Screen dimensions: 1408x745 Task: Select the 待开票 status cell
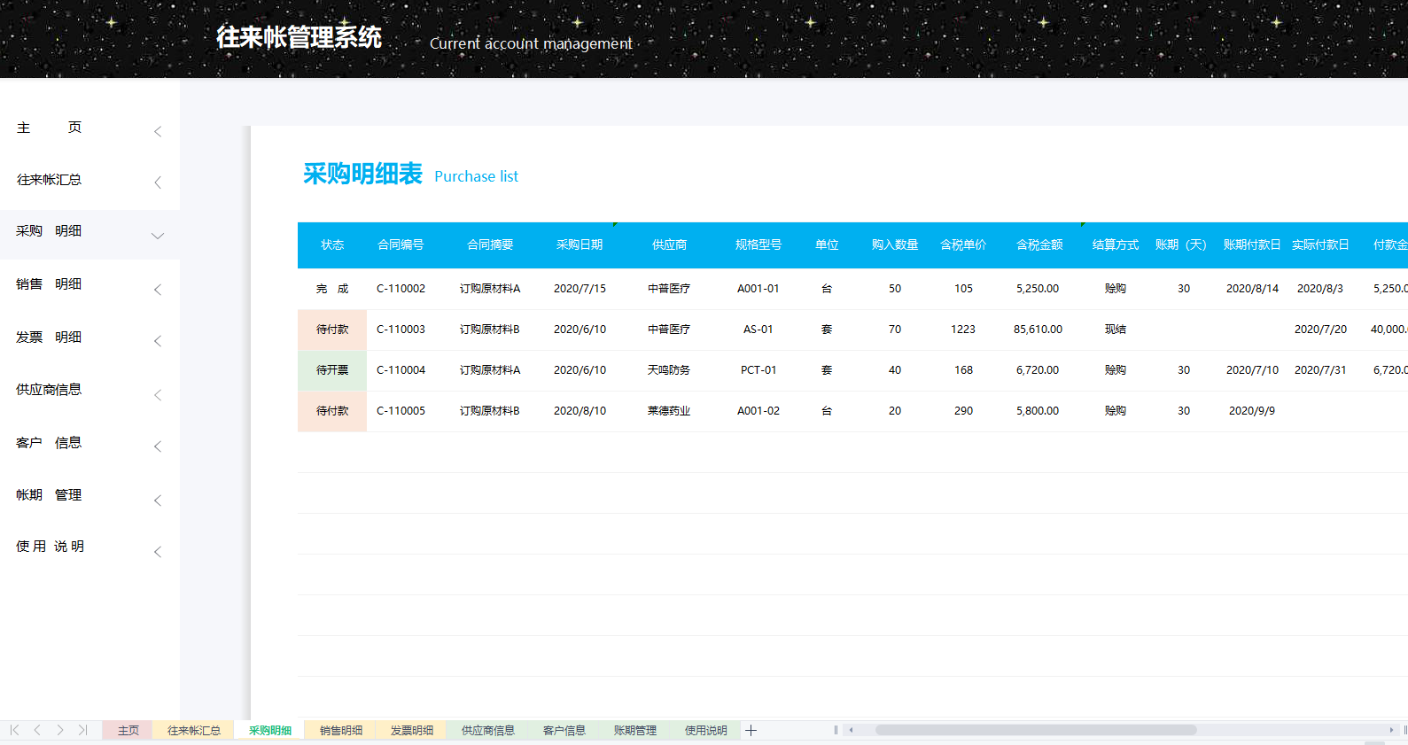[332, 370]
